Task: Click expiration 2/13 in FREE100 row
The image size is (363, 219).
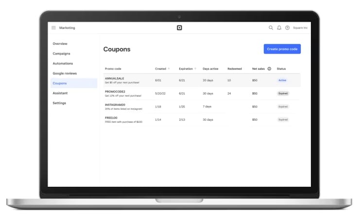Action: tap(182, 120)
